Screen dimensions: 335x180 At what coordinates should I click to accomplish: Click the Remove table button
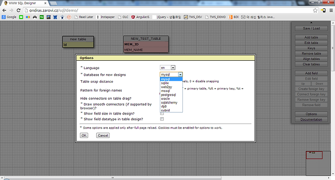311,53
